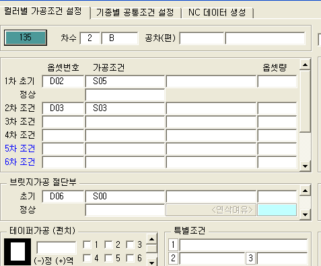Click the 가공조건 field for 4차 조건

(125, 135)
